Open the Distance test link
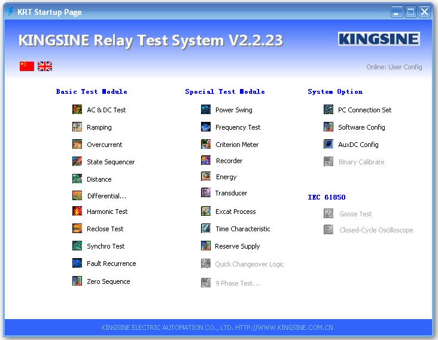This screenshot has height=340, width=438. 99,179
